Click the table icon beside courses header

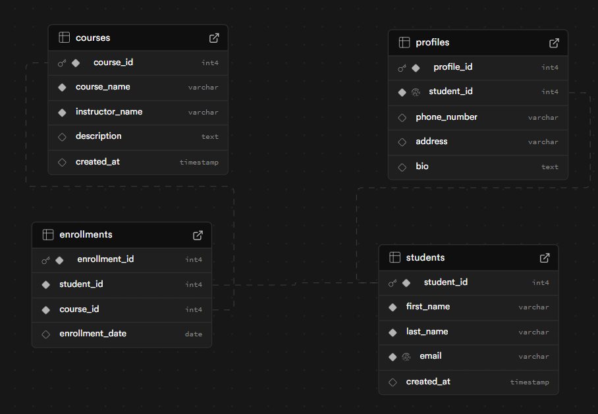(x=64, y=38)
